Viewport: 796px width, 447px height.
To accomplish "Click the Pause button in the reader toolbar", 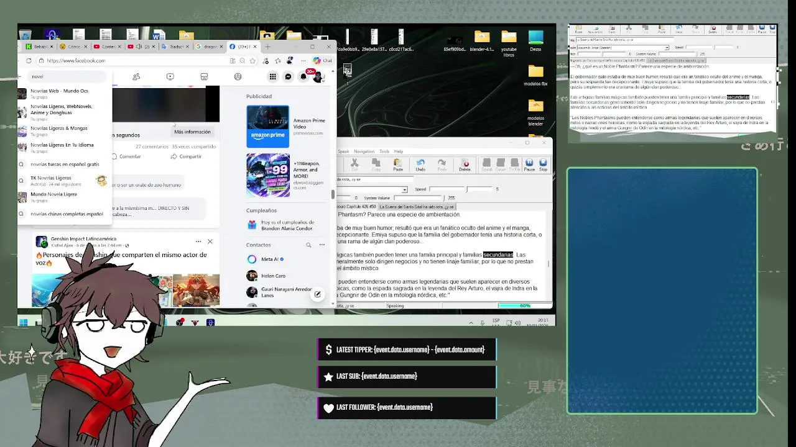I will pyautogui.click(x=529, y=165).
